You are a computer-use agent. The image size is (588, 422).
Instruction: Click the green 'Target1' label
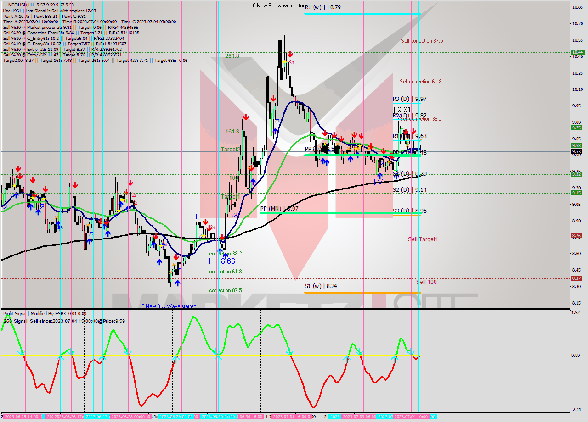(x=230, y=196)
